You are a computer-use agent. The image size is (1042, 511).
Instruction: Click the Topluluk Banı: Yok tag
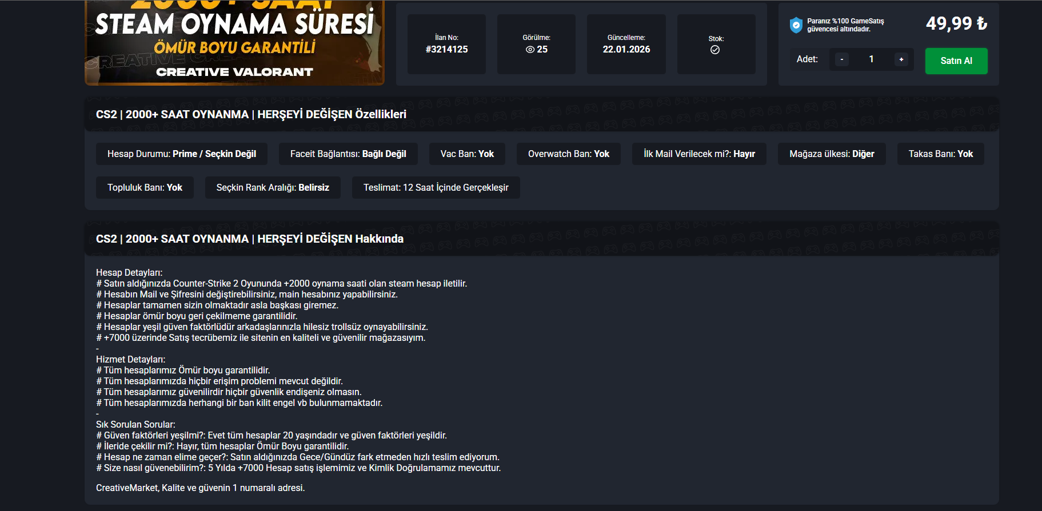145,187
